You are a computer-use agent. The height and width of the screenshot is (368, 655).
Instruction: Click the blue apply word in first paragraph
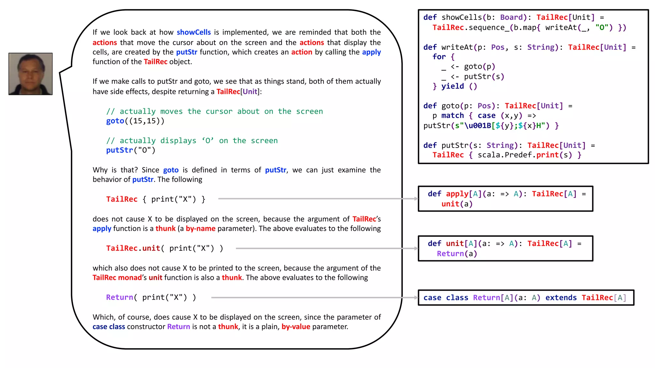pos(371,52)
